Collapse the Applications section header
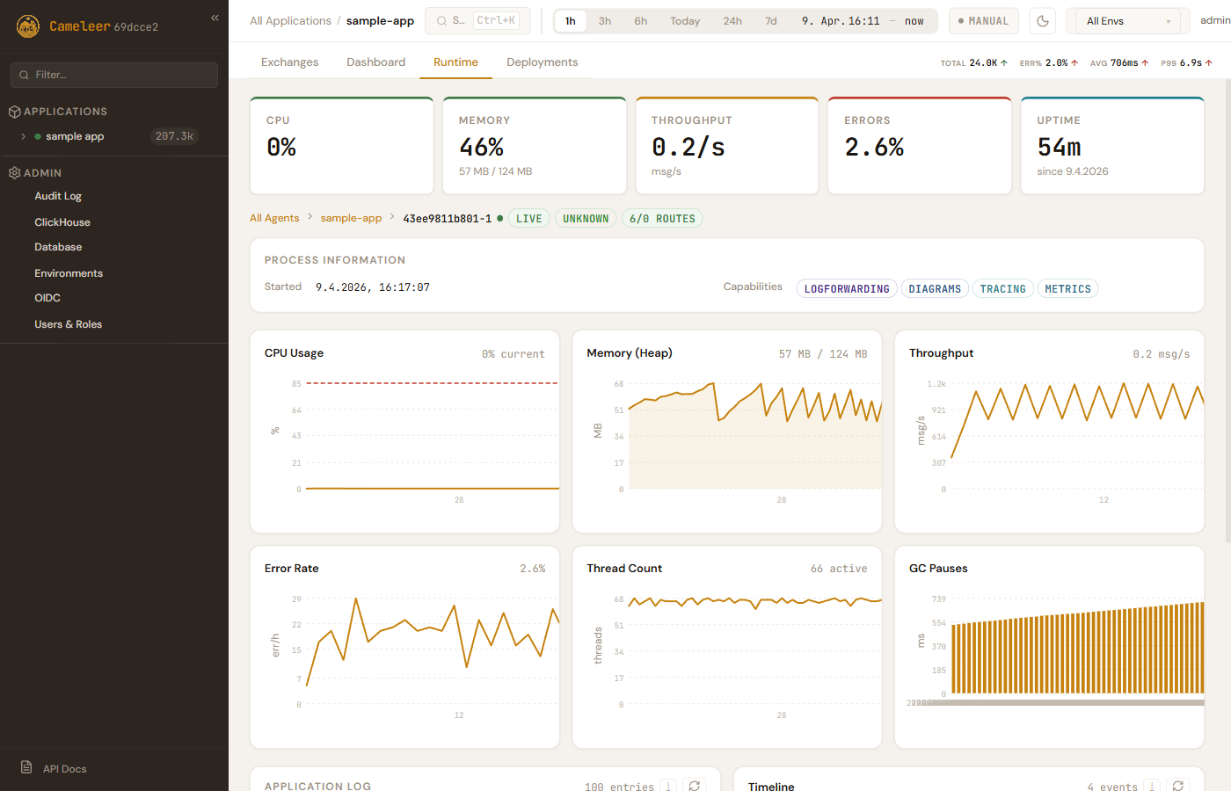This screenshot has width=1231, height=791. pyautogui.click(x=65, y=112)
